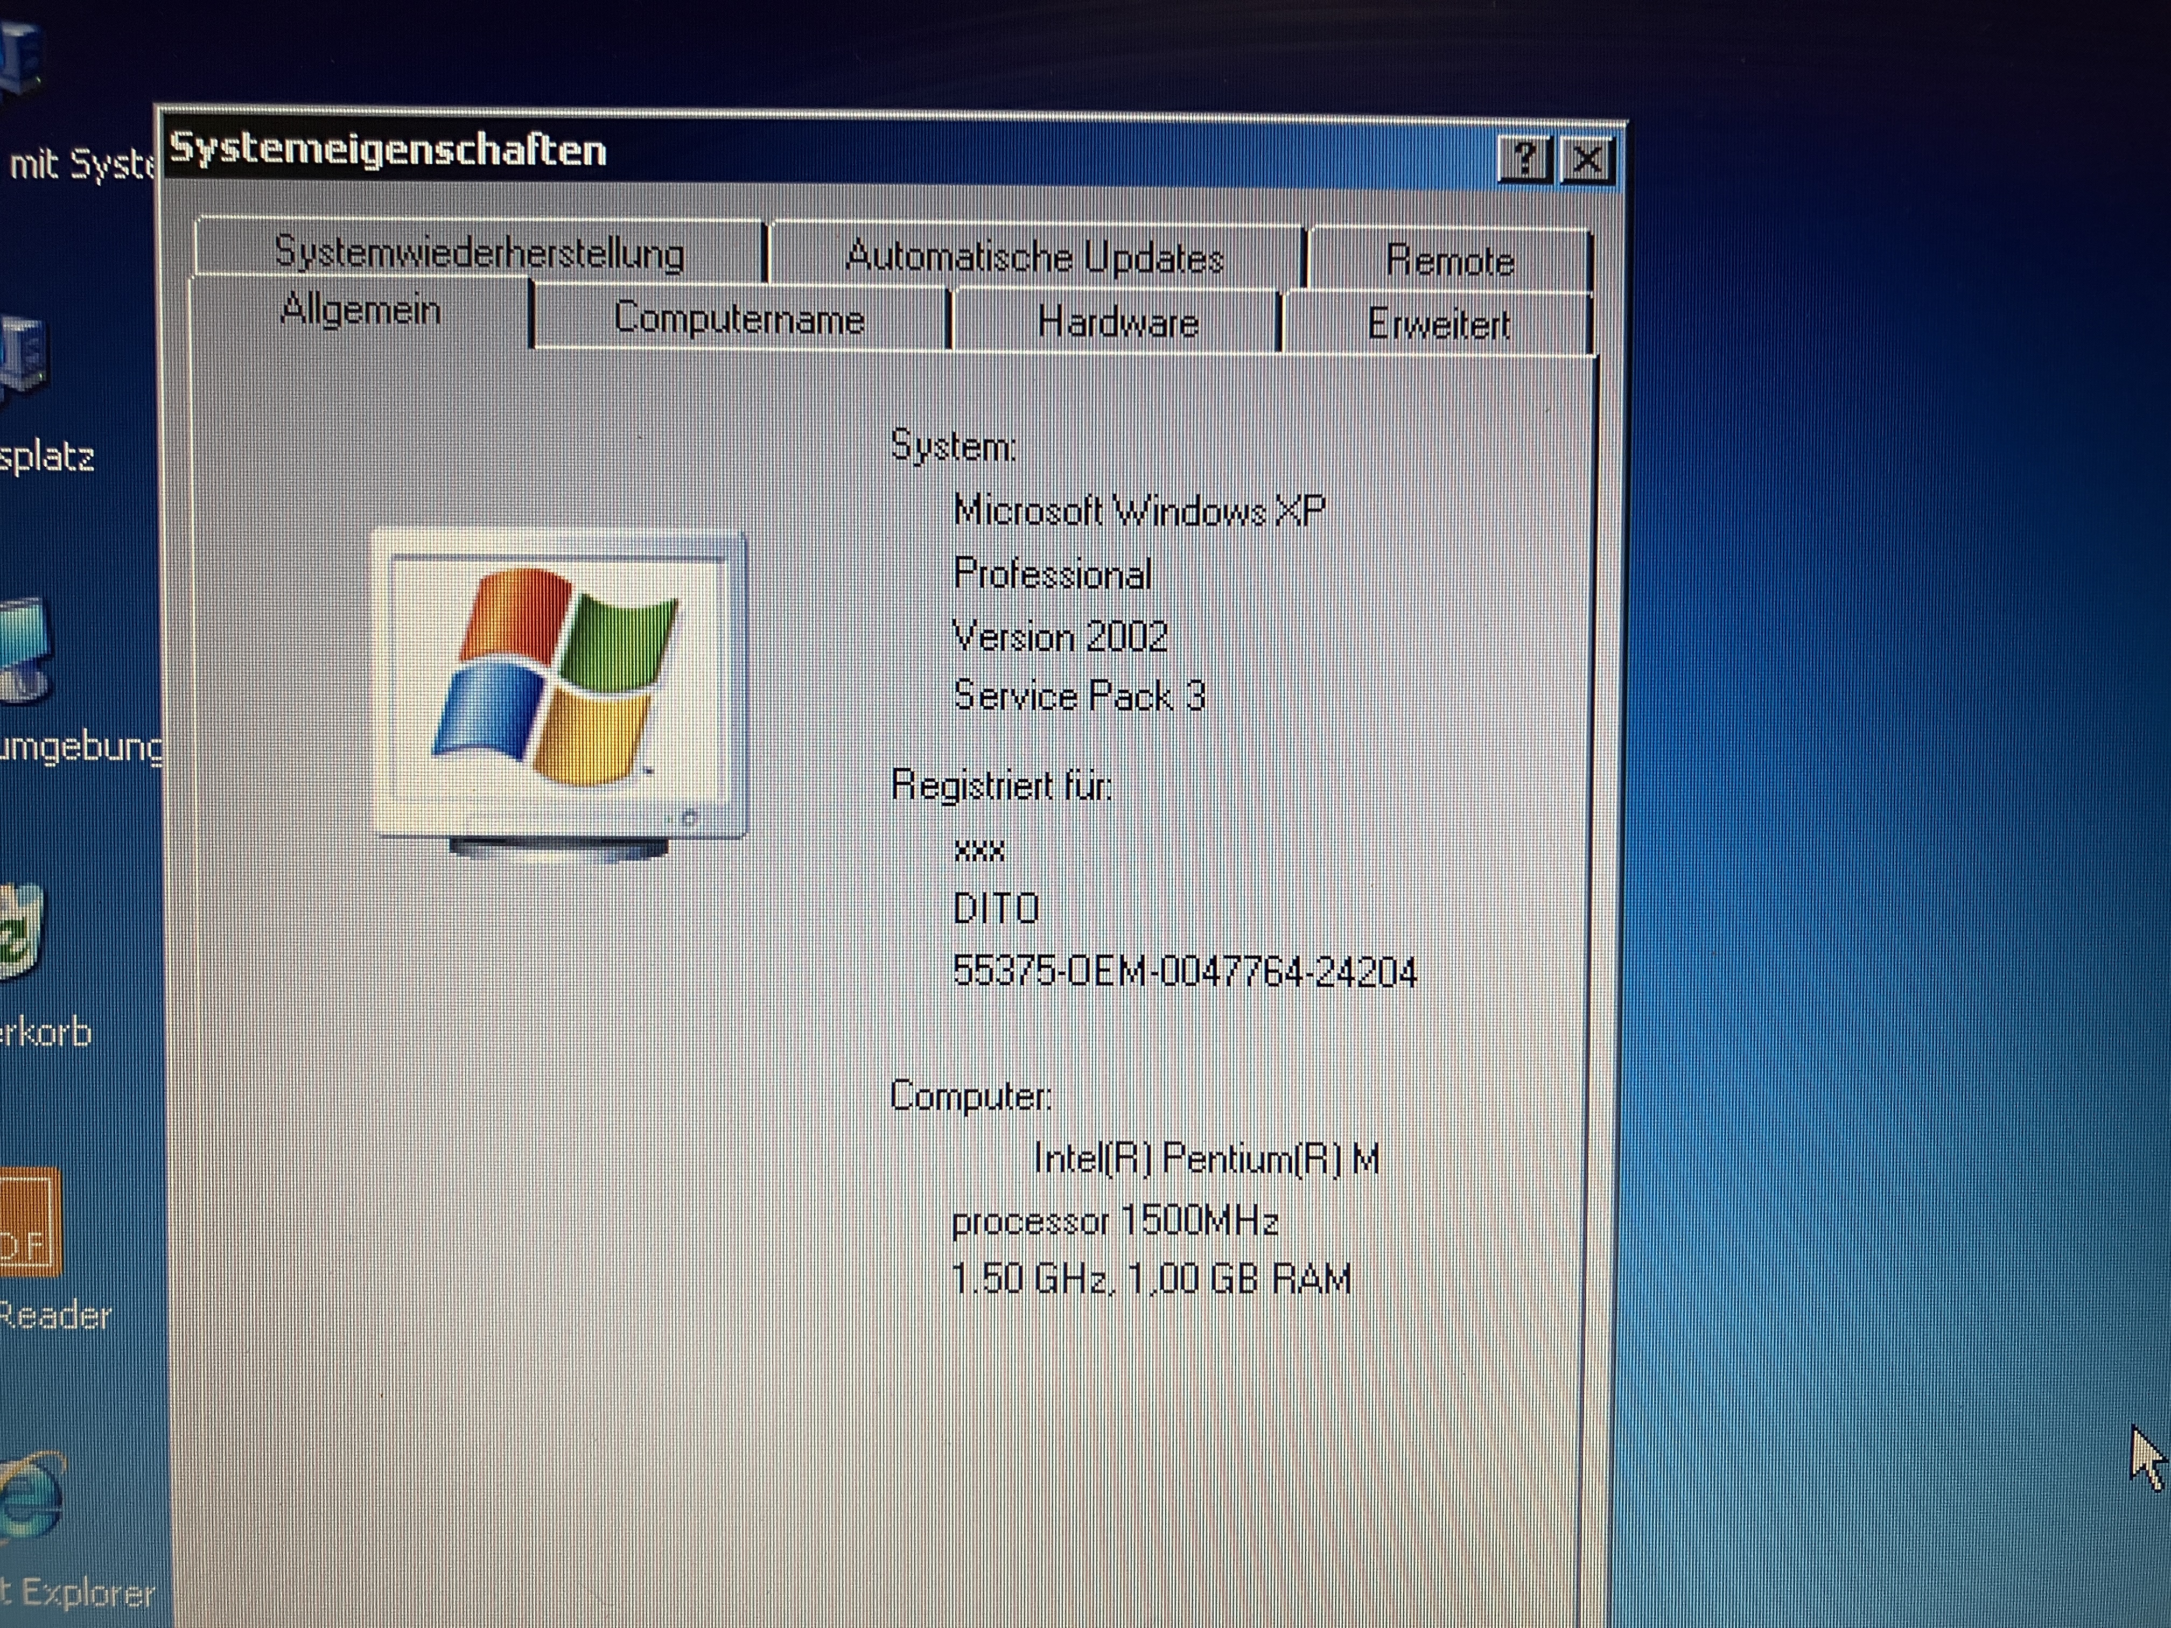Click the Intel(R) Pentium(R) M processor text

click(x=1205, y=1160)
